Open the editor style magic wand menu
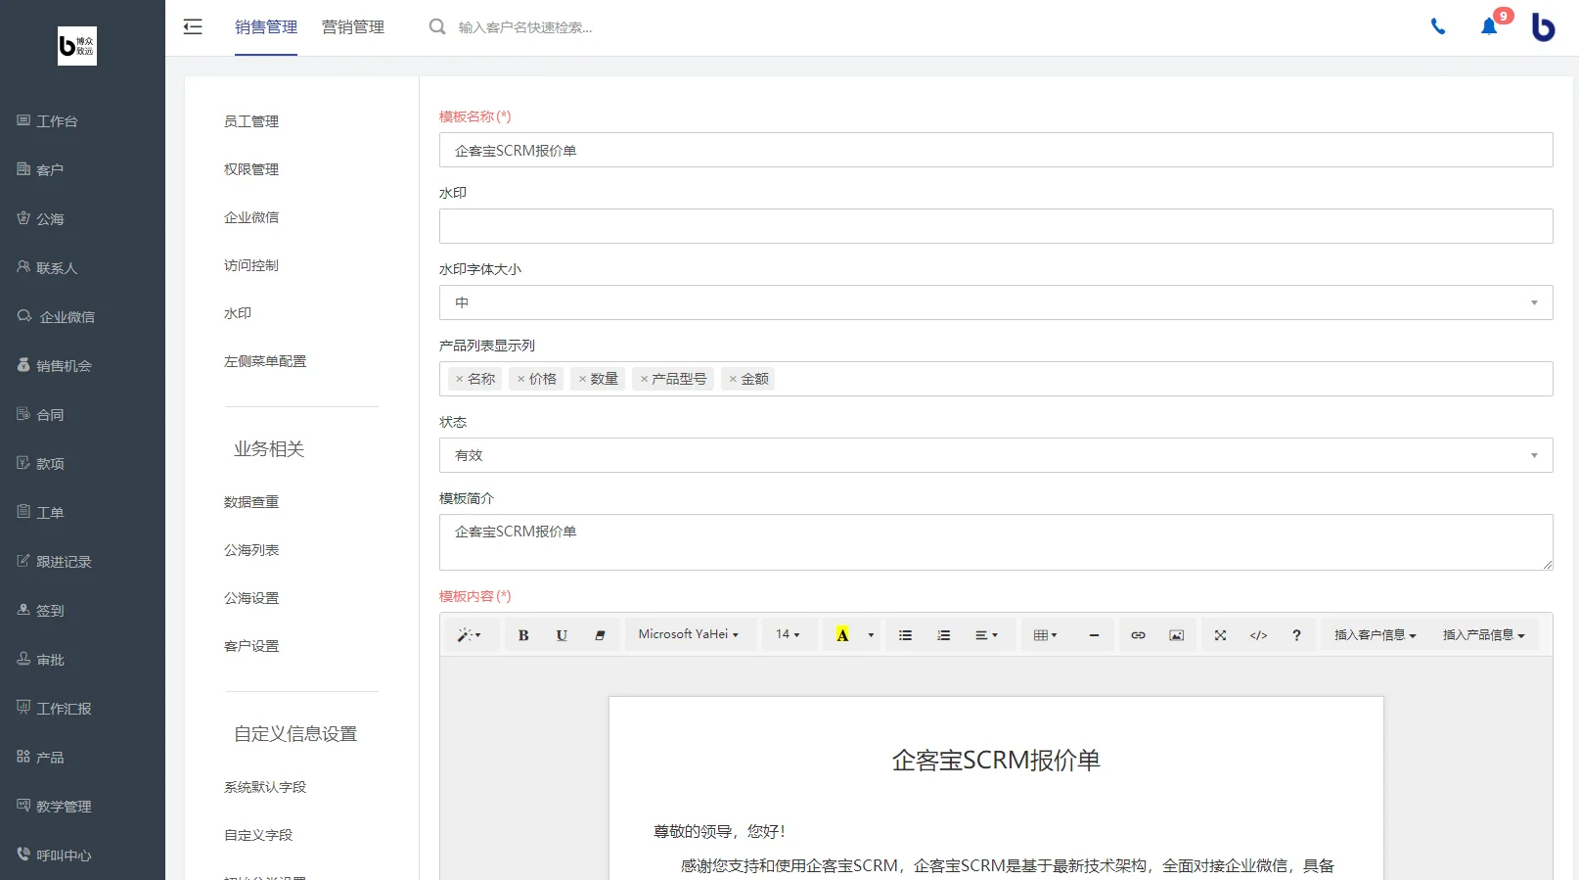This screenshot has width=1579, height=880. point(471,635)
